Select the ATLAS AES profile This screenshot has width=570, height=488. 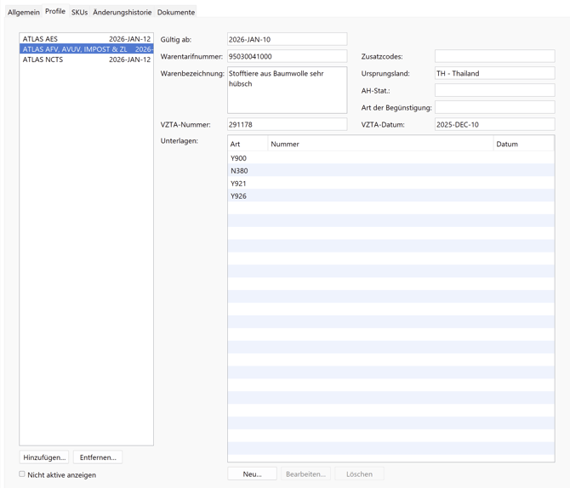[x=86, y=39]
